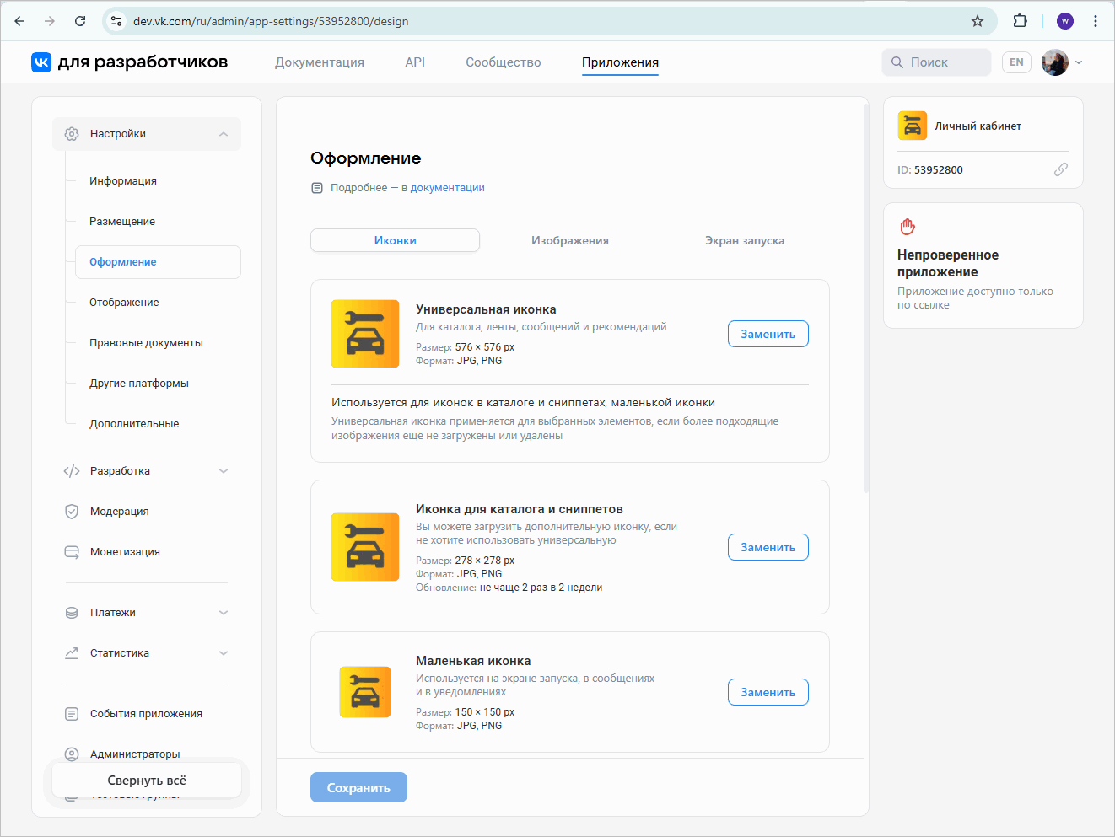Select the Разработка code icon

coord(73,470)
